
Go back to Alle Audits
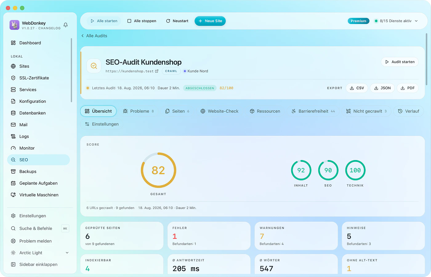click(94, 36)
